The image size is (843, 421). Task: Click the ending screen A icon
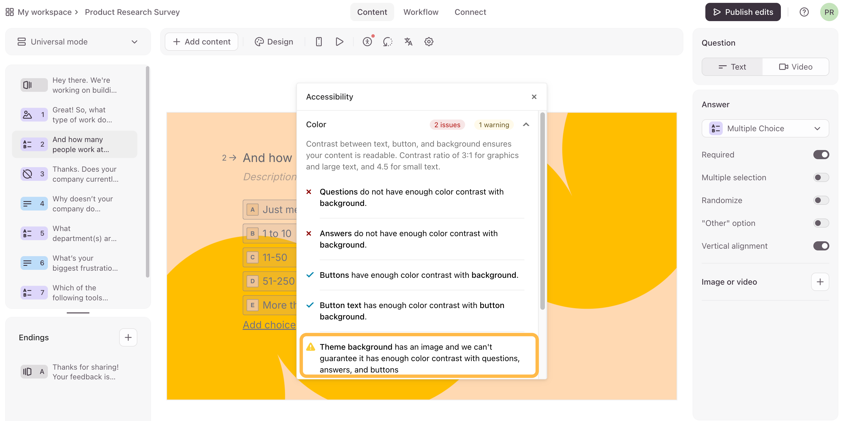[x=34, y=372]
